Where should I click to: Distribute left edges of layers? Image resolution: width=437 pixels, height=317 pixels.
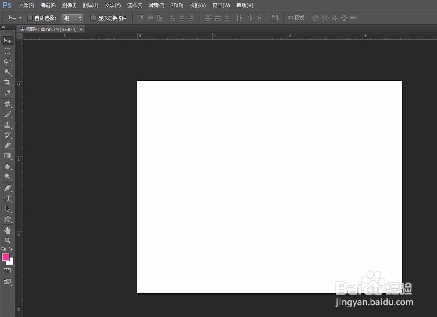coord(239,18)
